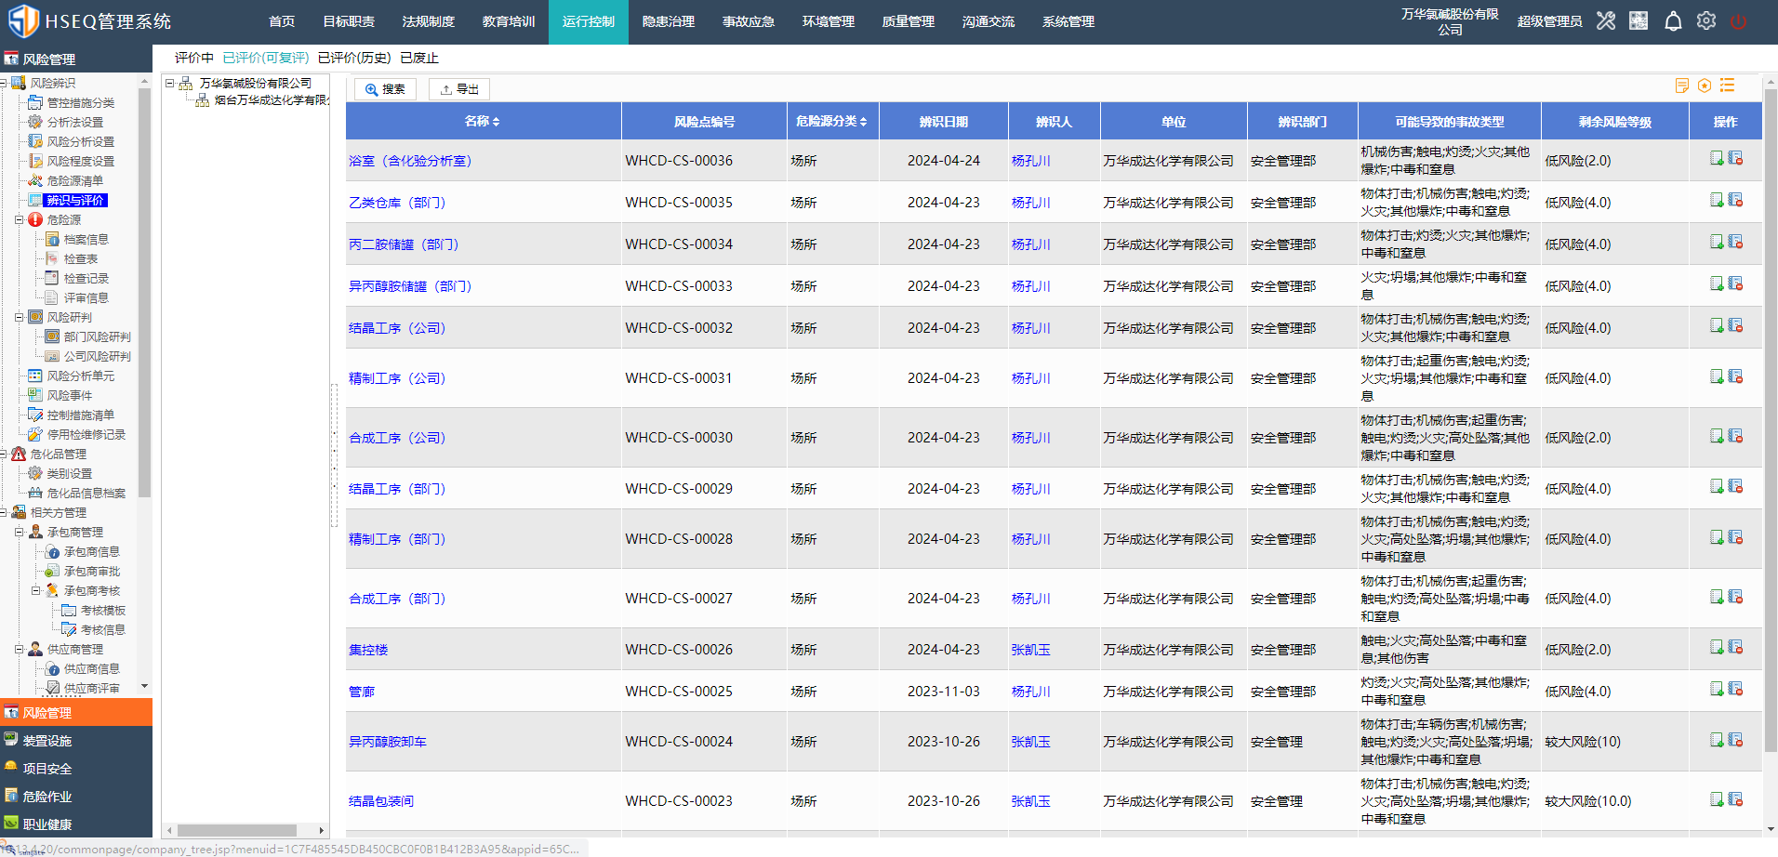Switch to 评价中 tab
The image size is (1778, 857).
click(193, 58)
